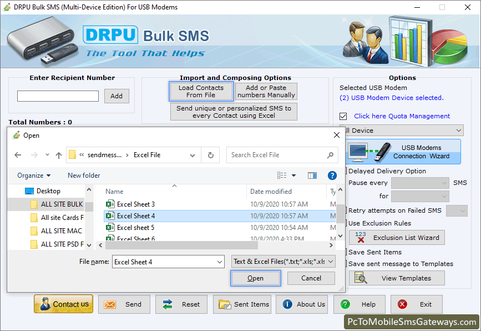Viewport: 481px width, 331px height.
Task: Click the View Templates button label
Action: click(406, 278)
